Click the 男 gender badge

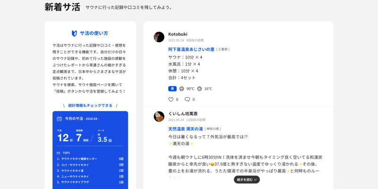tap(172, 89)
